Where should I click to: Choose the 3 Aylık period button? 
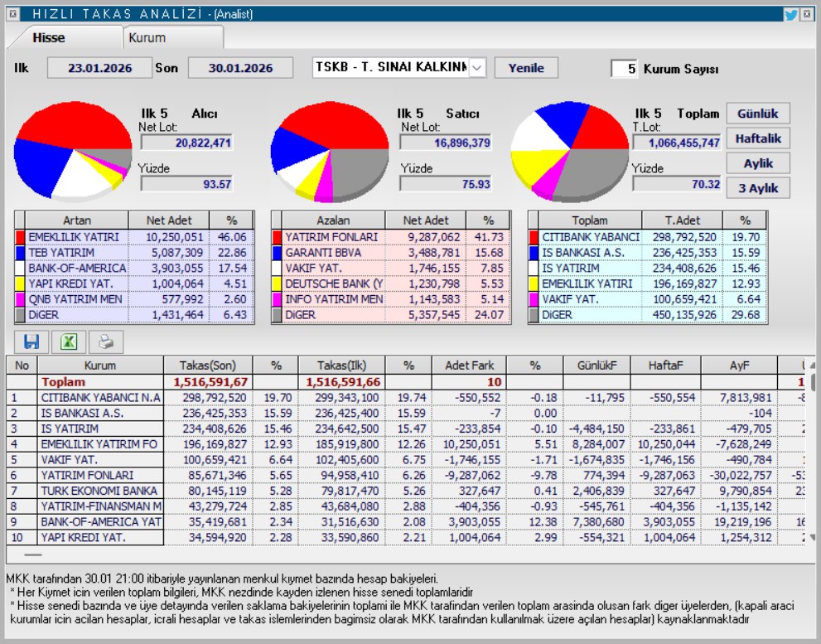pyautogui.click(x=758, y=188)
